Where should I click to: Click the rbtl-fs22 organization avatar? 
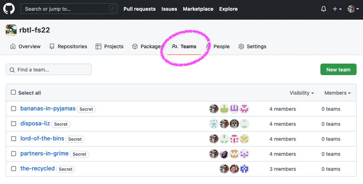pos(11,30)
